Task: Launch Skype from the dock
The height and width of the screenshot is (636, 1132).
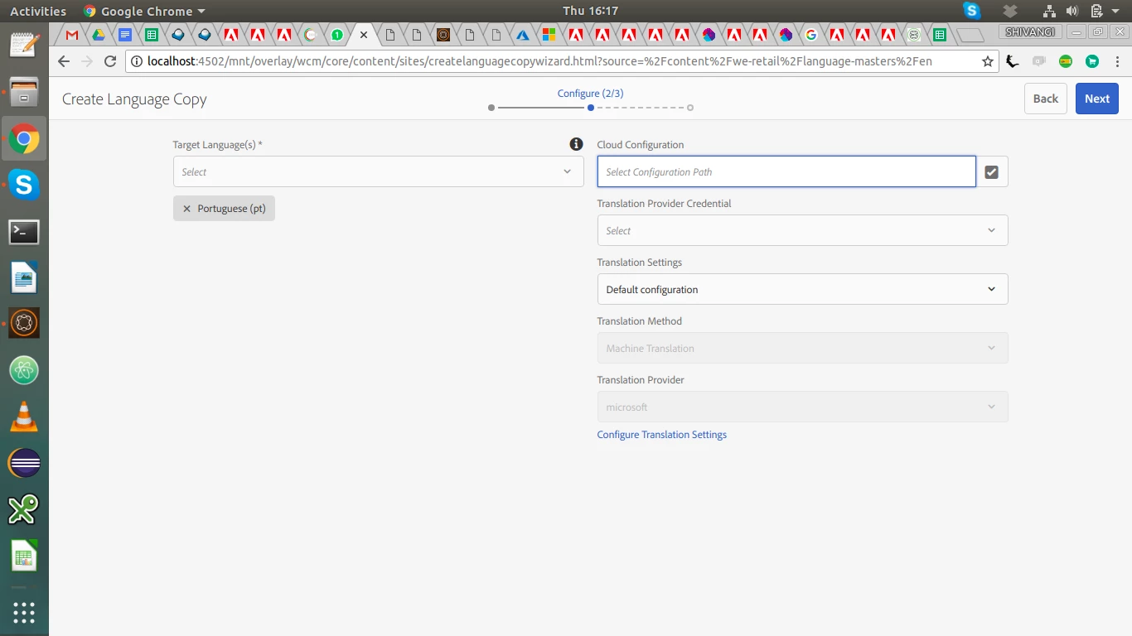Action: coord(24,185)
